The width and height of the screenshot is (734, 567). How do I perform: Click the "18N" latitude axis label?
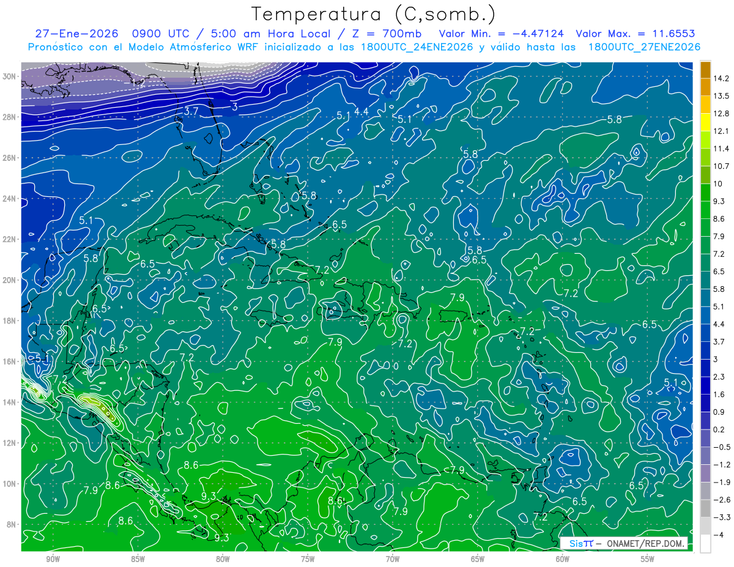[x=10, y=321]
